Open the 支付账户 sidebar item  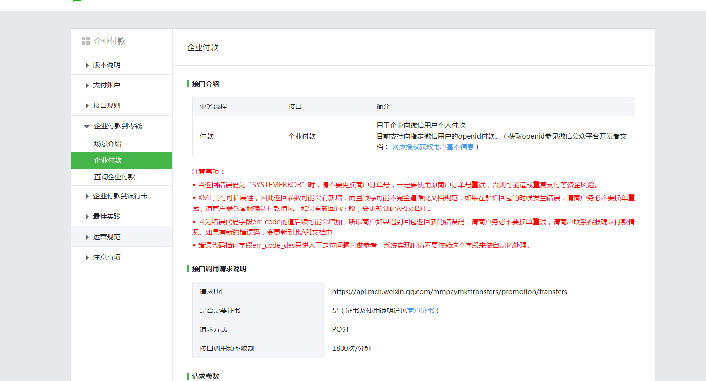click(107, 85)
